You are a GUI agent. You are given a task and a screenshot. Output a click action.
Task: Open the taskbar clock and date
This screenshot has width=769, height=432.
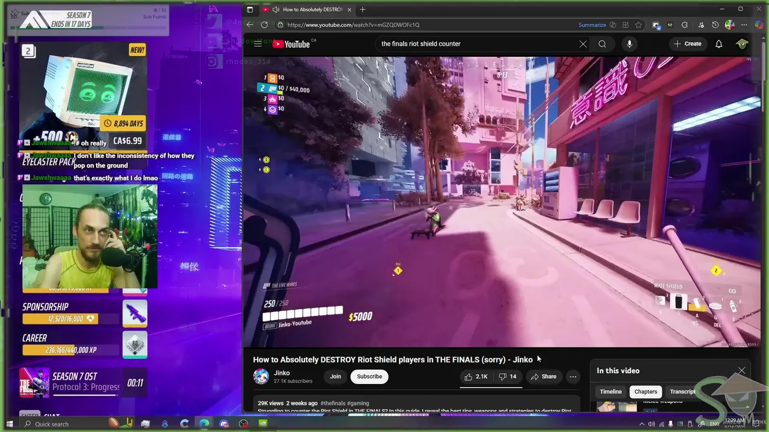[x=735, y=424]
